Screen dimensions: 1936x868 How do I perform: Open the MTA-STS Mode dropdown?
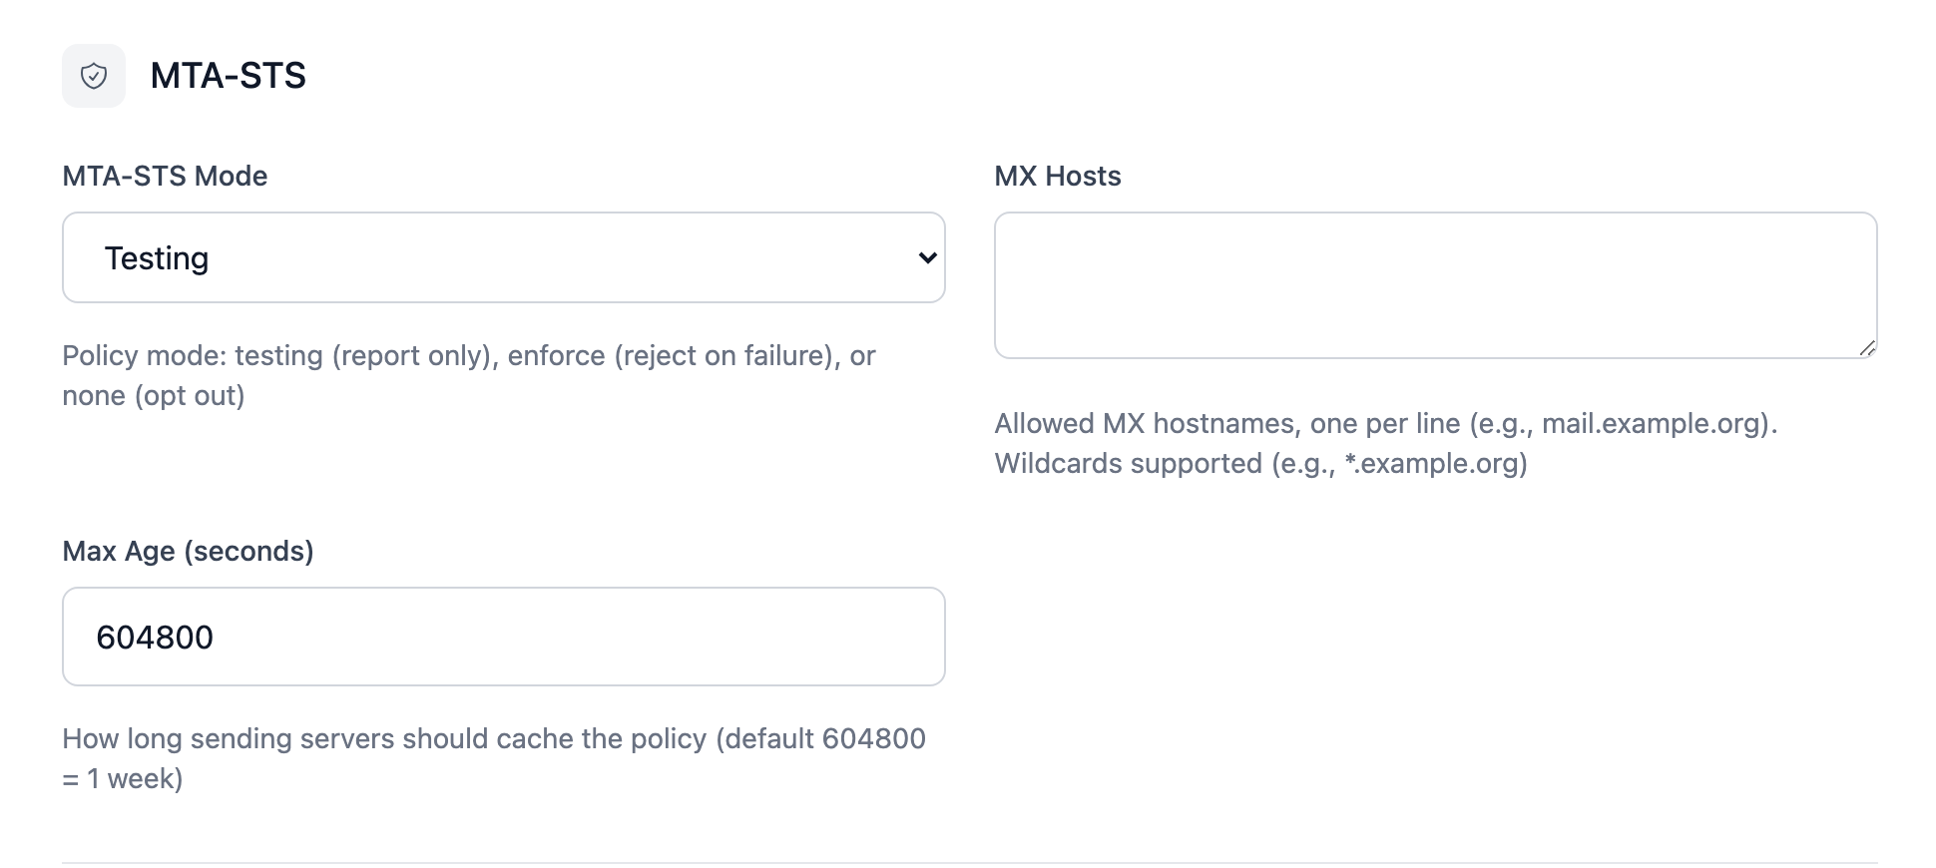504,257
